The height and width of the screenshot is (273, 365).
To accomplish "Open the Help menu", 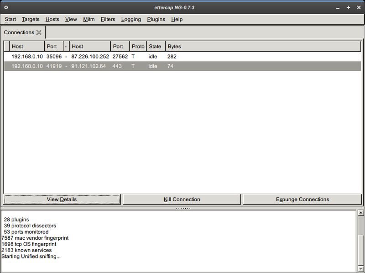I will pos(177,19).
